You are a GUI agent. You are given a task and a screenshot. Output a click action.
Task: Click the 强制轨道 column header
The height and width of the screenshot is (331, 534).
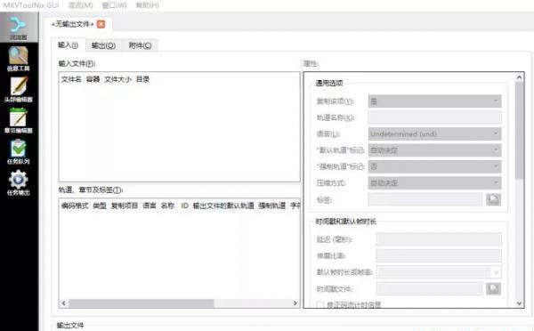[271, 206]
